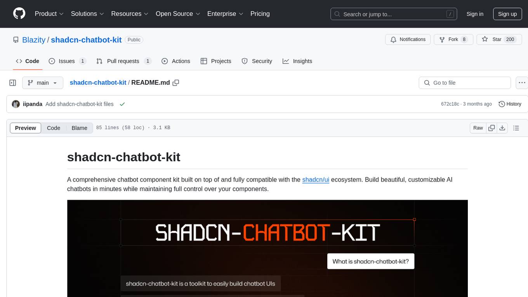Open iipanda's avatar
This screenshot has width=528, height=297.
click(16, 104)
